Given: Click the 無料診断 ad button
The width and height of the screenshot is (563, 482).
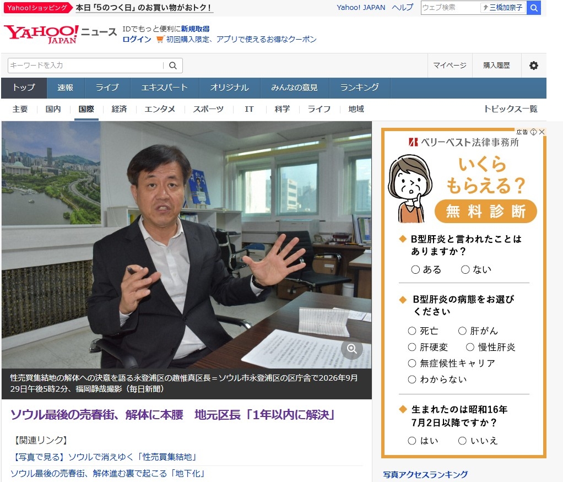Looking at the screenshot, I should [486, 211].
